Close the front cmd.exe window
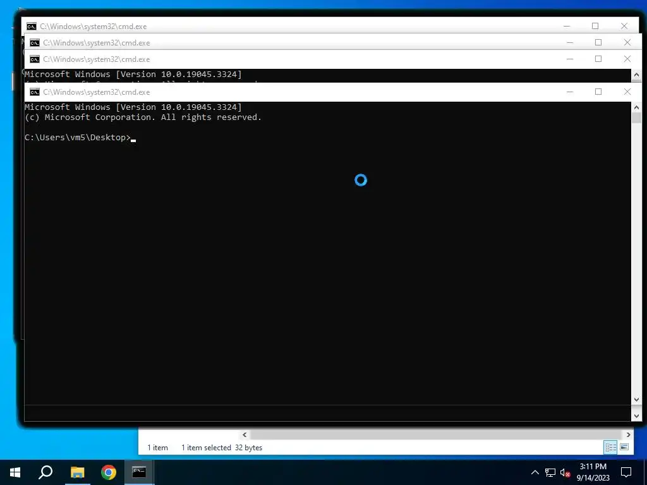This screenshot has width=647, height=485. pos(627,92)
